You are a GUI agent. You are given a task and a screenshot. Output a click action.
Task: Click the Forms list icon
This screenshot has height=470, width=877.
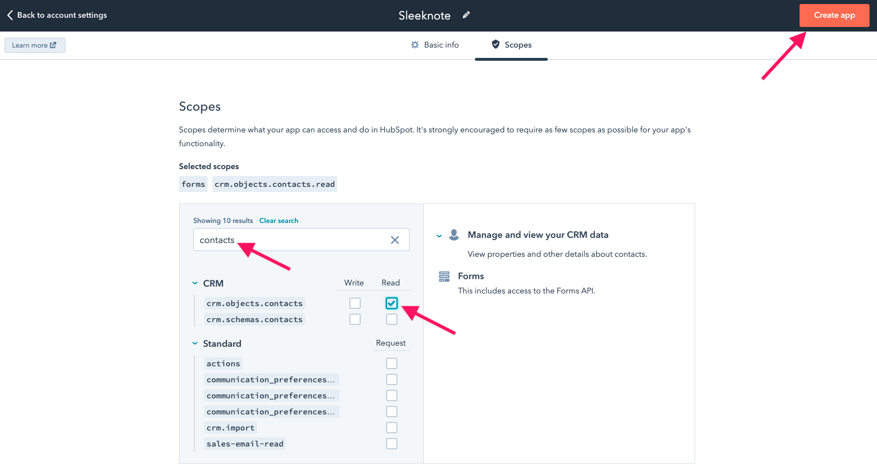pos(444,277)
